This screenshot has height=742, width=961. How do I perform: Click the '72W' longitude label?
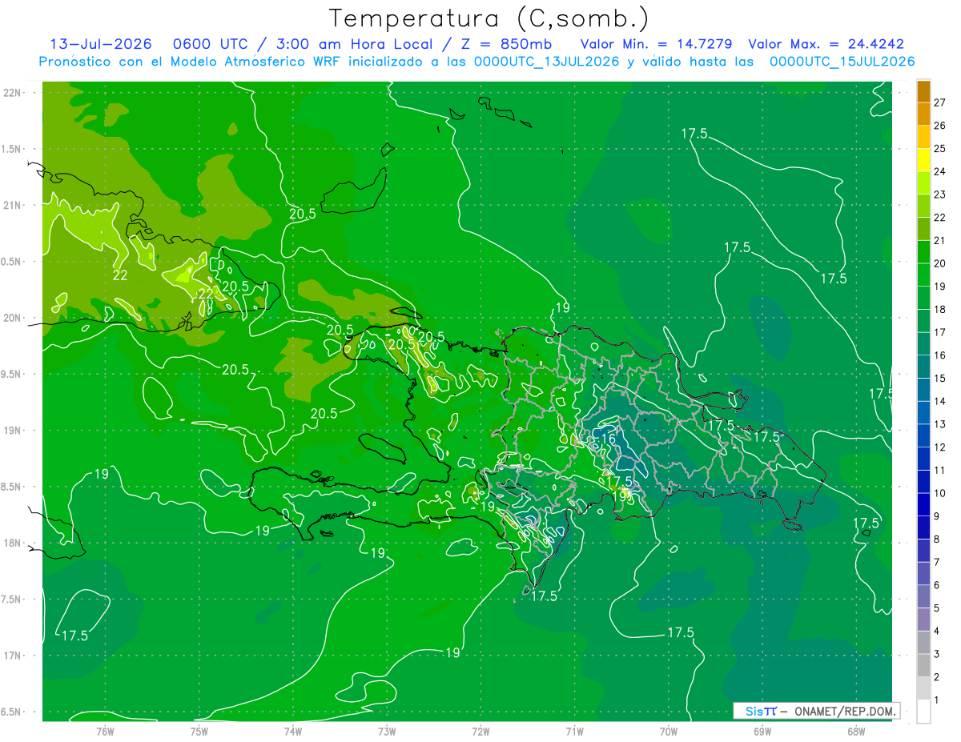[480, 732]
